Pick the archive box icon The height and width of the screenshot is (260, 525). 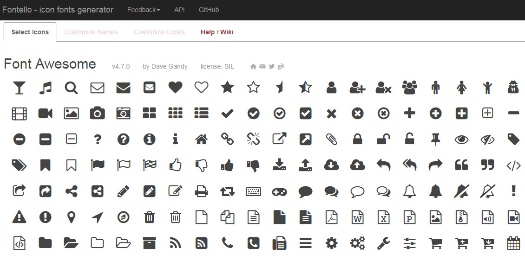point(149,243)
